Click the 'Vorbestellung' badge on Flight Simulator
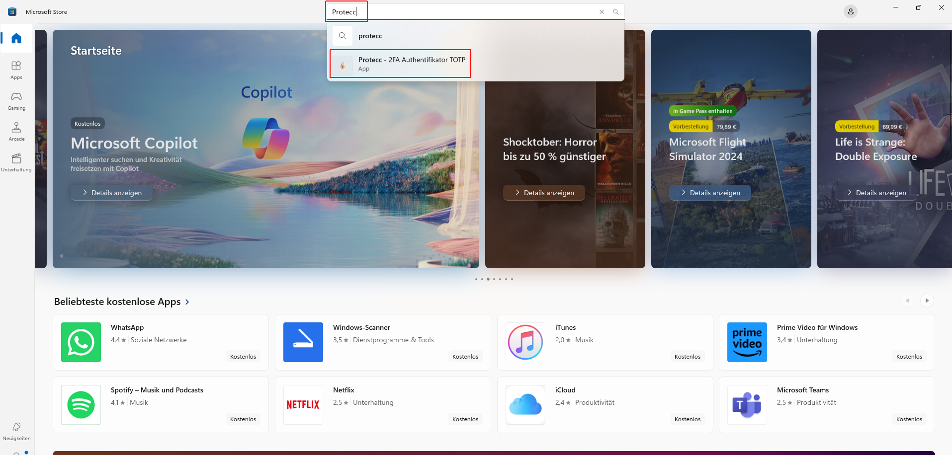 pyautogui.click(x=691, y=127)
